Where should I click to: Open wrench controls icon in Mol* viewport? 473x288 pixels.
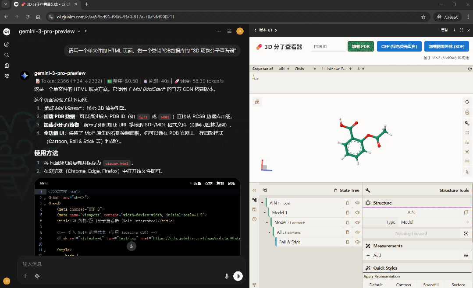[467, 123]
